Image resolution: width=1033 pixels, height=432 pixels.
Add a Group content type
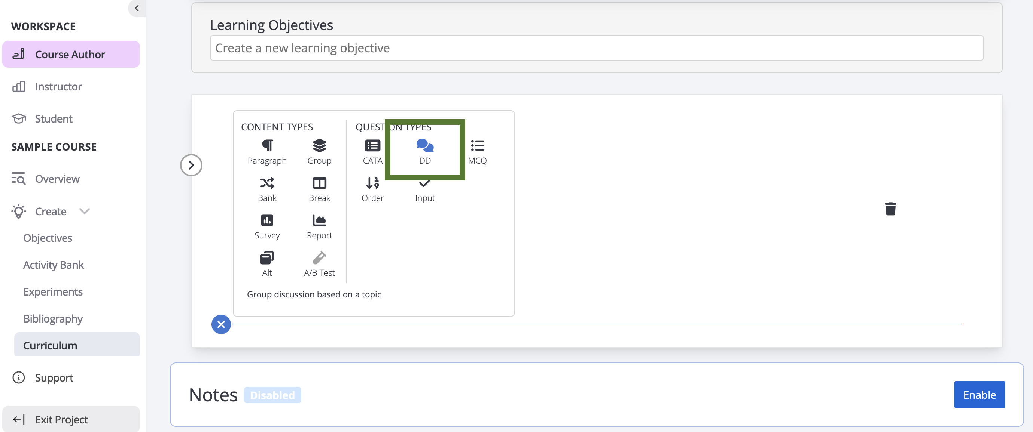click(319, 151)
